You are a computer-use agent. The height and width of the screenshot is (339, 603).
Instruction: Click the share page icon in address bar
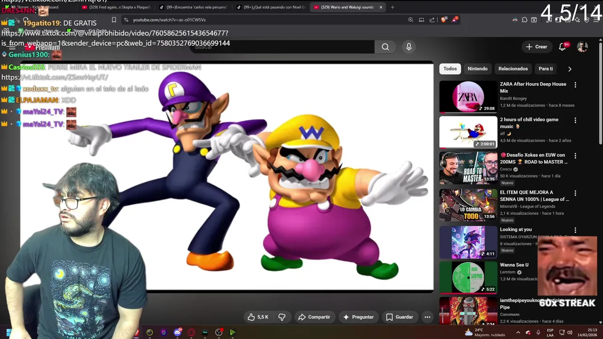click(x=432, y=20)
